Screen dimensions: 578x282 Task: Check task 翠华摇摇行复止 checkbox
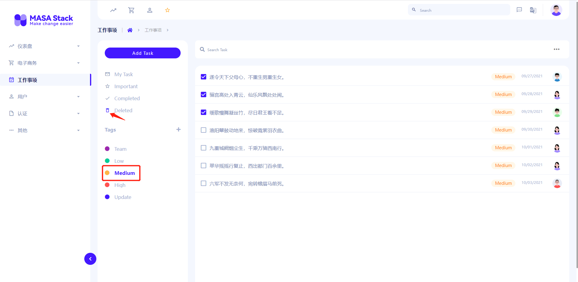(x=204, y=166)
